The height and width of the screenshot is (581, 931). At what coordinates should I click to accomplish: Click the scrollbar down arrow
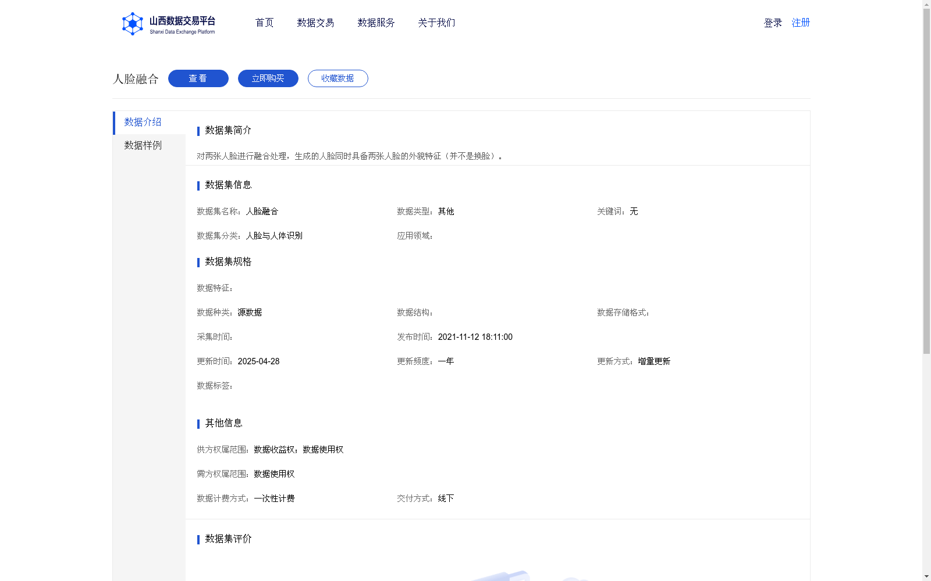pyautogui.click(x=926, y=576)
